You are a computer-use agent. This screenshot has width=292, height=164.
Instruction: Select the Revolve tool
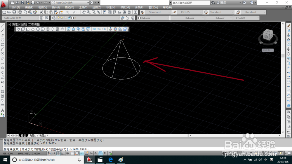(83, 29)
